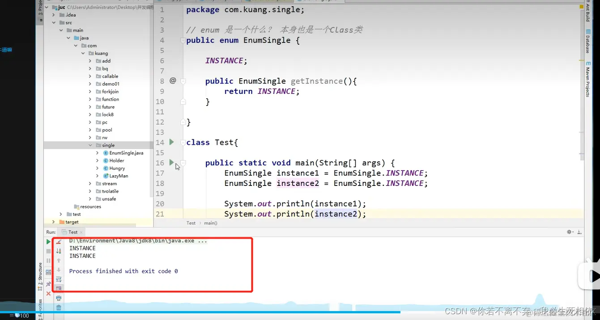The image size is (600, 320).
Task: Open the Favorites tool window tab
Action: coord(40,308)
